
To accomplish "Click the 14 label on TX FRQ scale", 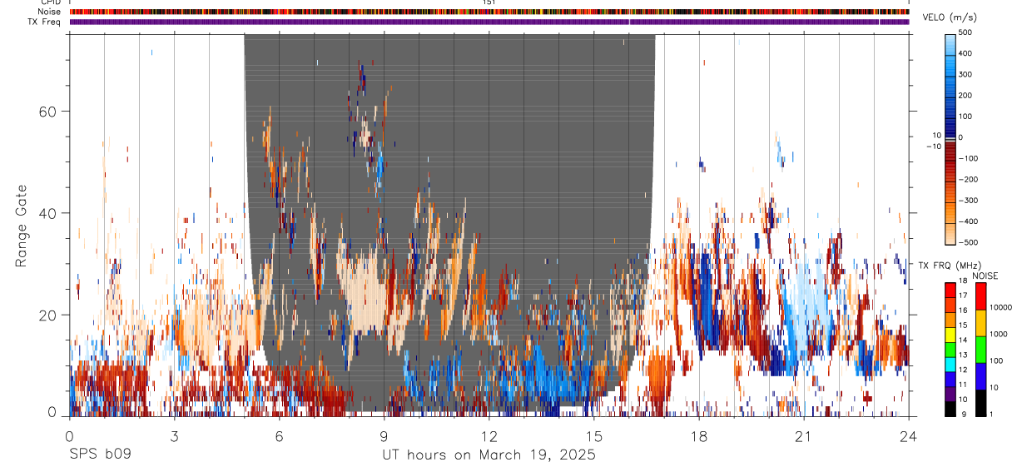I will click(965, 340).
